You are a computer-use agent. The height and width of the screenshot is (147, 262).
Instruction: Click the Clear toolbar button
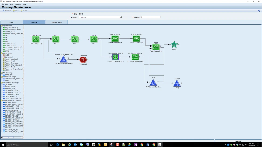click(x=23, y=11)
